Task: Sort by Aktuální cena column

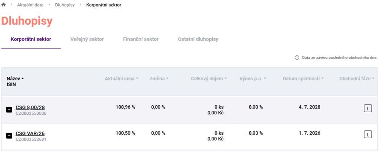Action: tap(121, 79)
